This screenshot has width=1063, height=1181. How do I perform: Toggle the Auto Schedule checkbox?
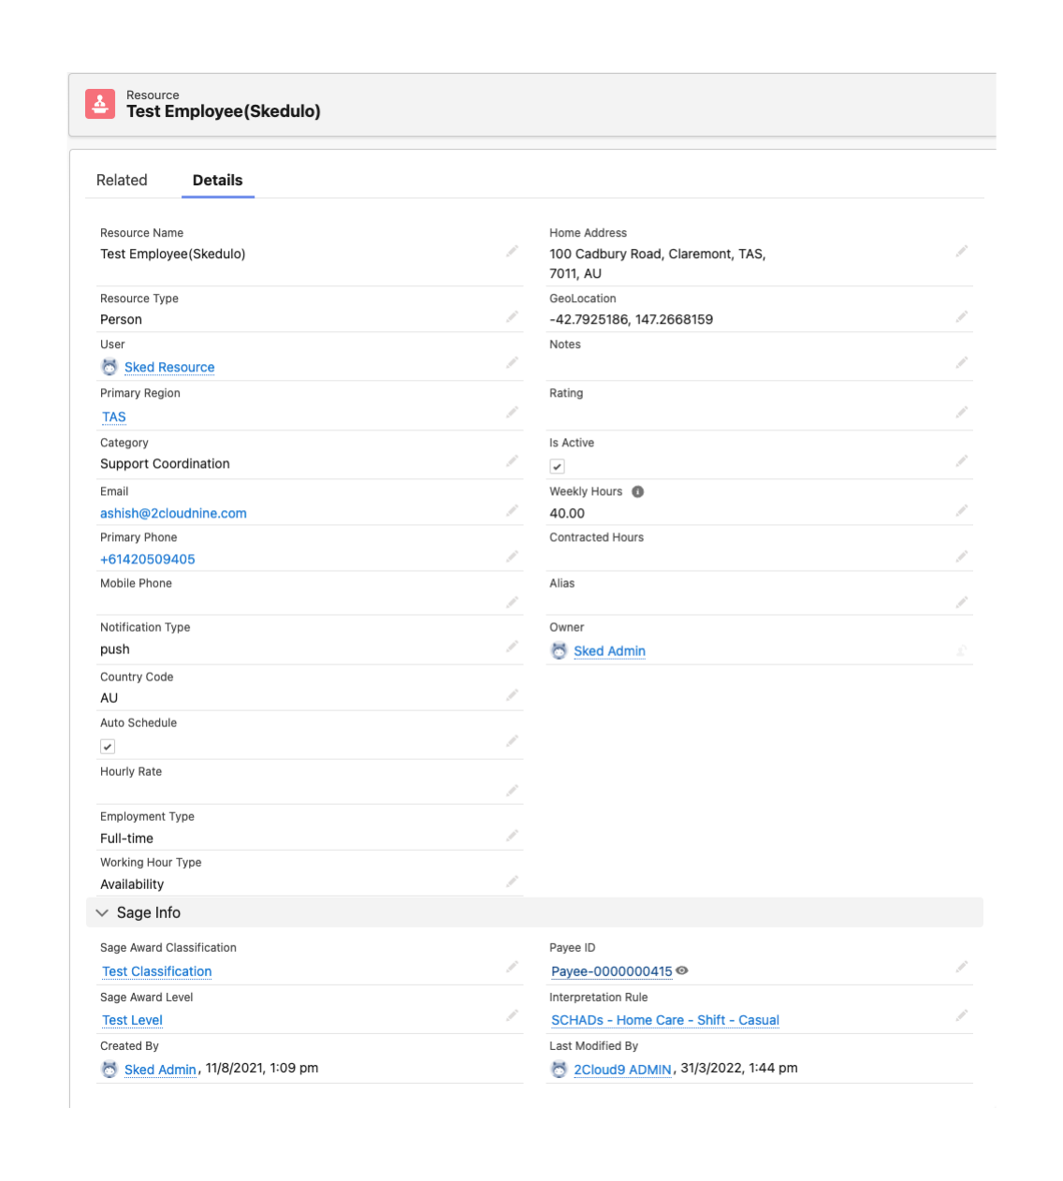click(x=108, y=747)
